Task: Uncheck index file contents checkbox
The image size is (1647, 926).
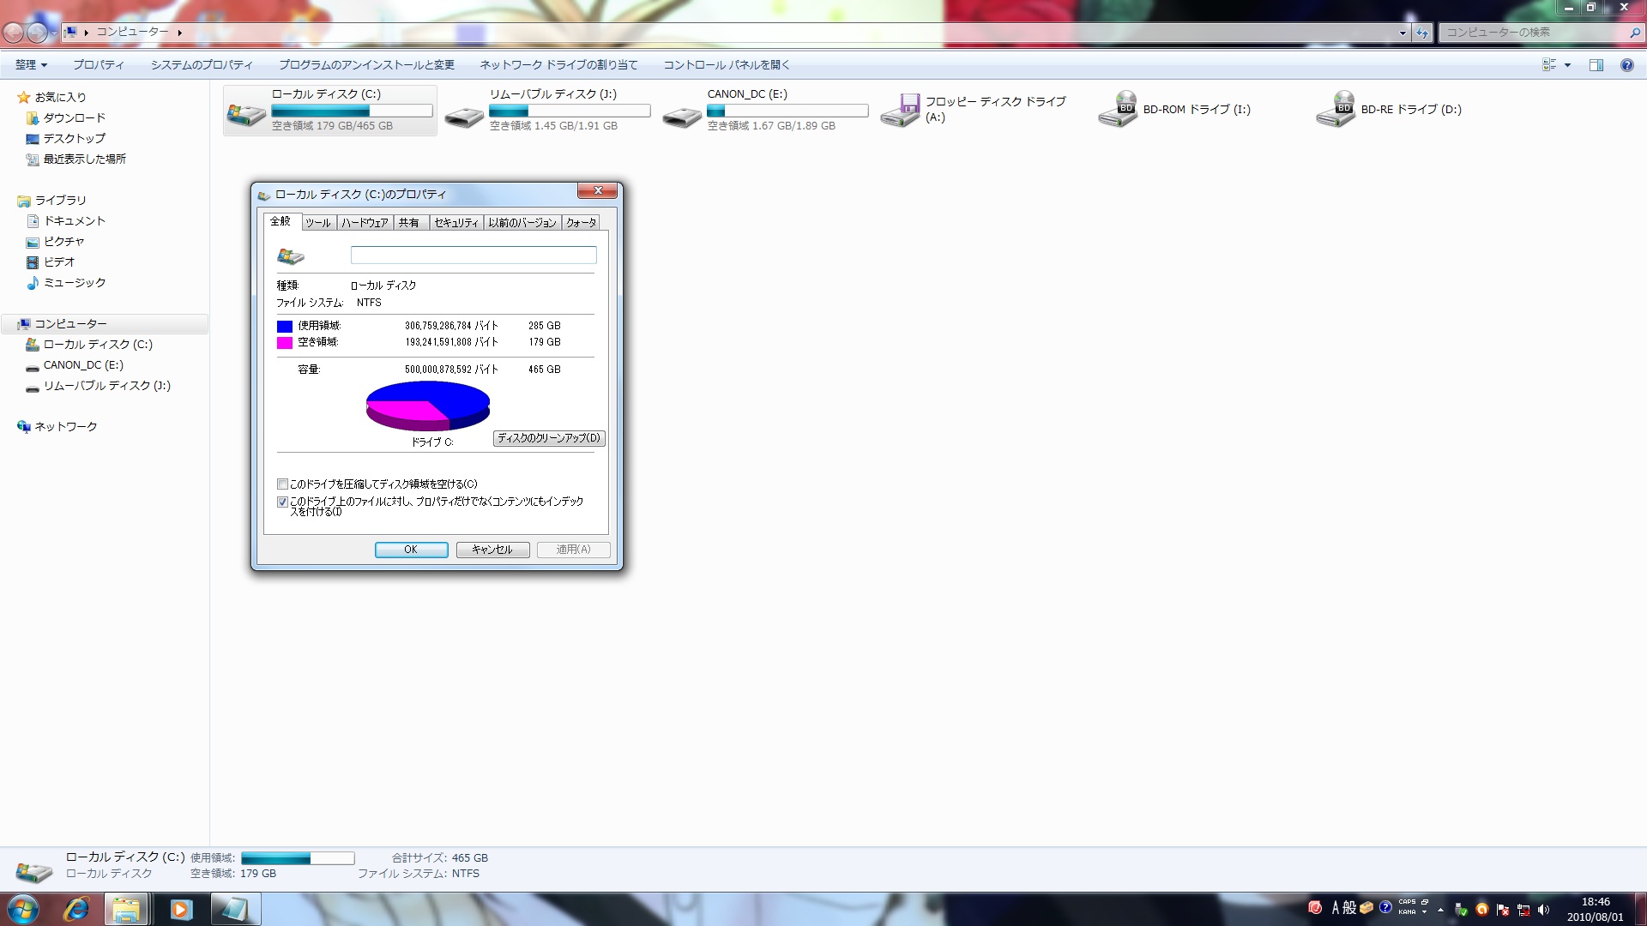Action: (x=282, y=502)
